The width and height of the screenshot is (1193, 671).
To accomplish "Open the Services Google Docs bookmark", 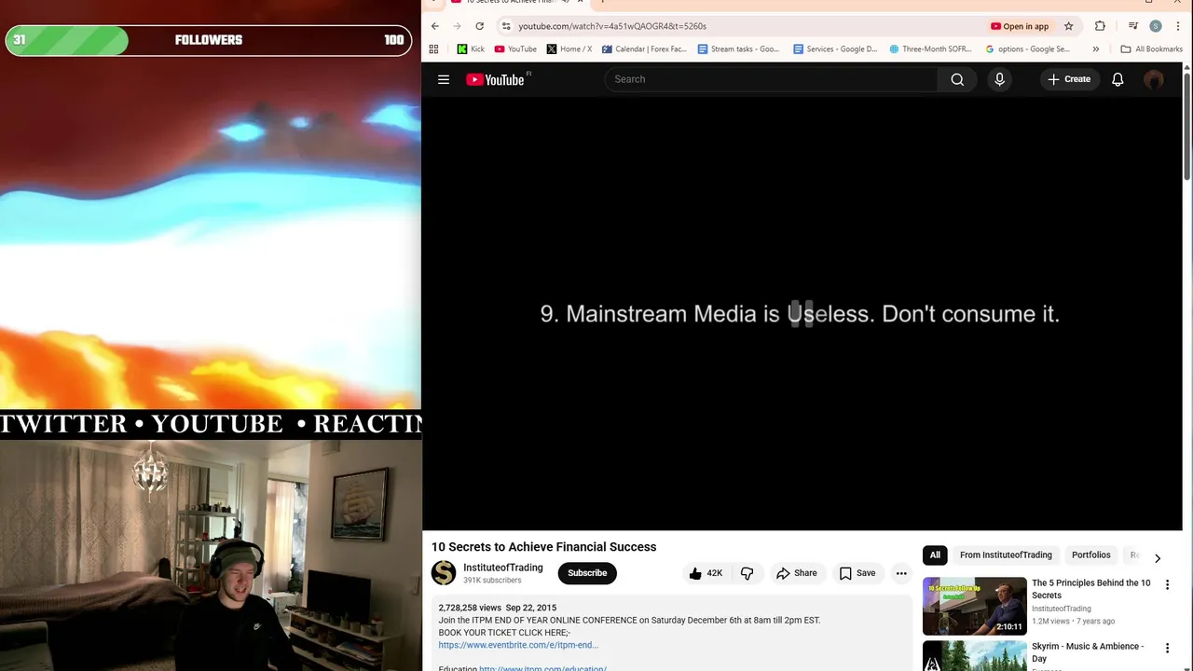I will click(x=835, y=48).
